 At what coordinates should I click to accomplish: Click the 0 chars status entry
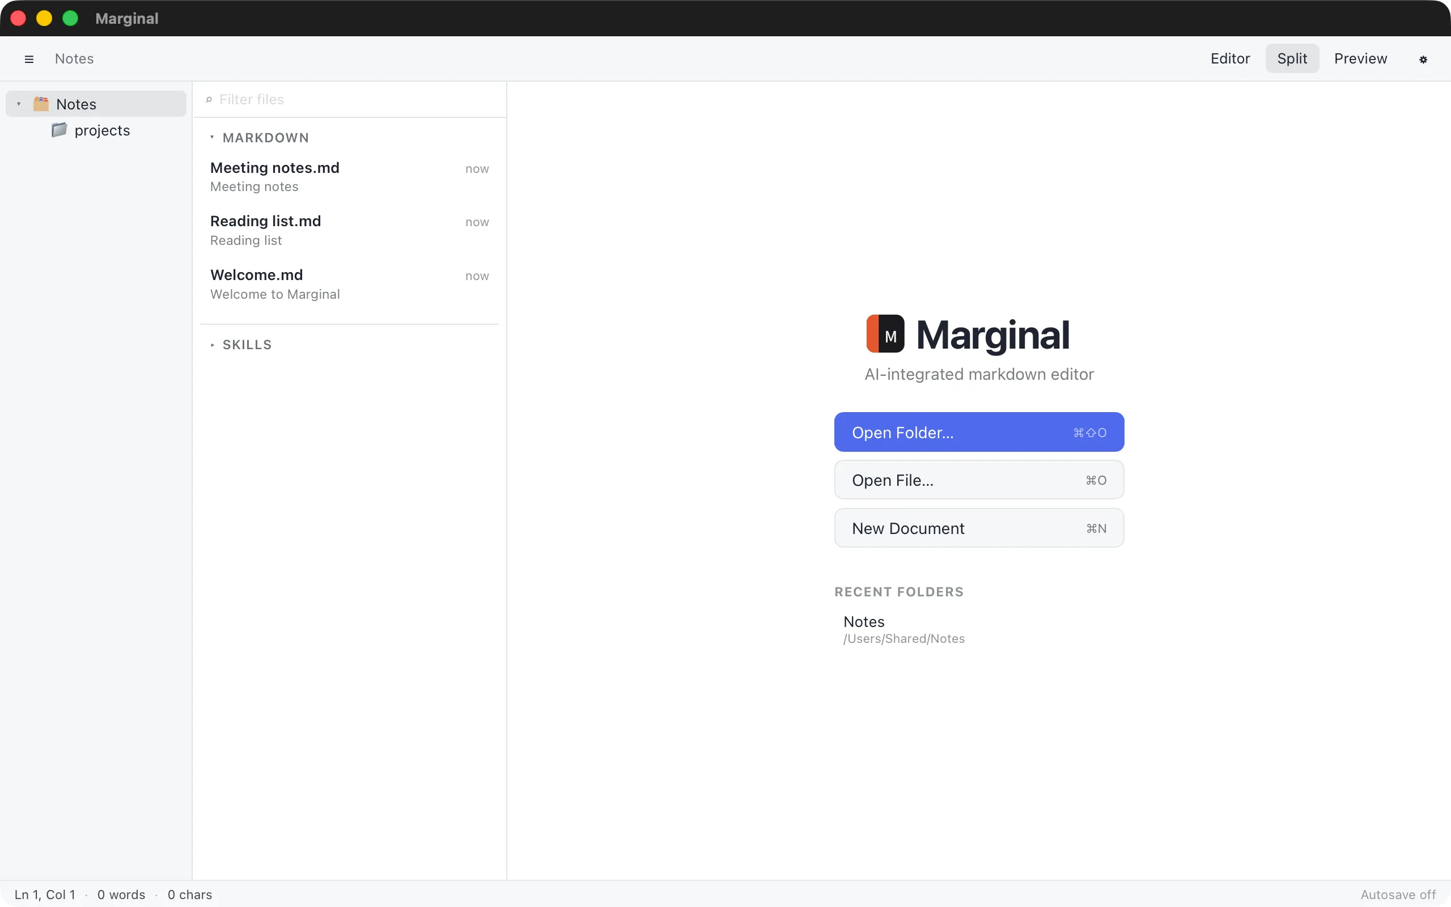pos(189,895)
